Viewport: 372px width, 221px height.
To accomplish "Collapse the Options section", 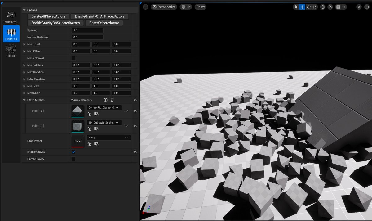I will pyautogui.click(x=24, y=10).
